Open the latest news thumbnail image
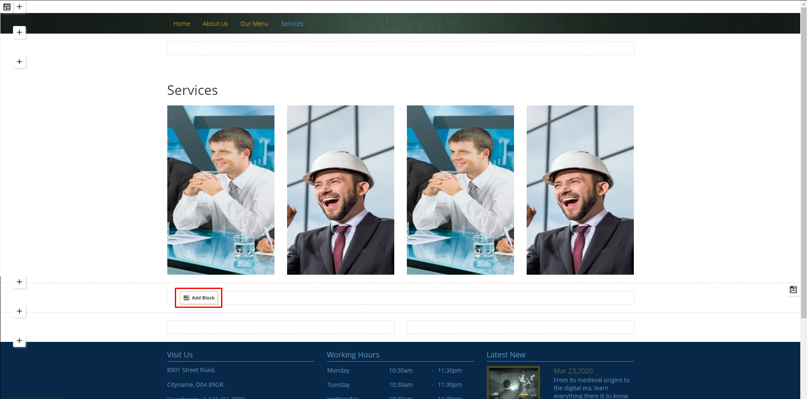The image size is (807, 399). [x=513, y=382]
